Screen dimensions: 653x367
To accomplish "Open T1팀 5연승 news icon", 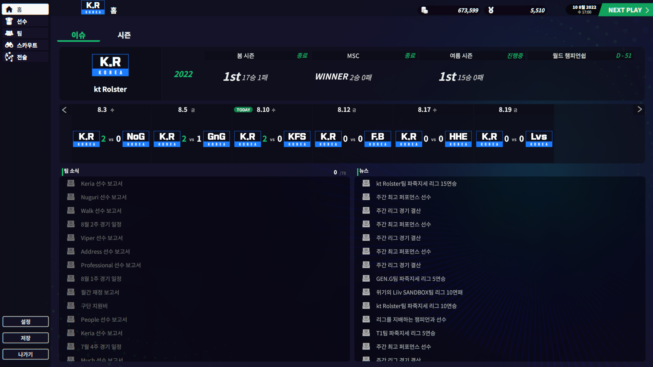I will (x=366, y=333).
